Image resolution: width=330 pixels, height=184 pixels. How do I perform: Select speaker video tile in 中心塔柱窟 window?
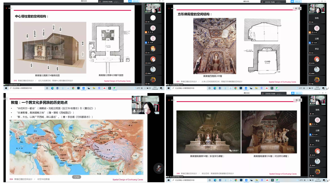153,8
